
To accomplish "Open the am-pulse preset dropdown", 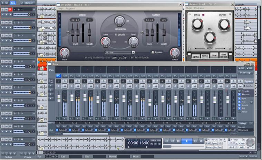I will (x=133, y=53).
